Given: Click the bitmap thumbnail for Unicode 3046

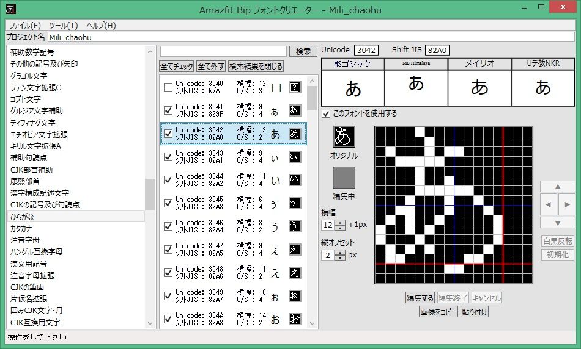Looking at the screenshot, I should (295, 226).
